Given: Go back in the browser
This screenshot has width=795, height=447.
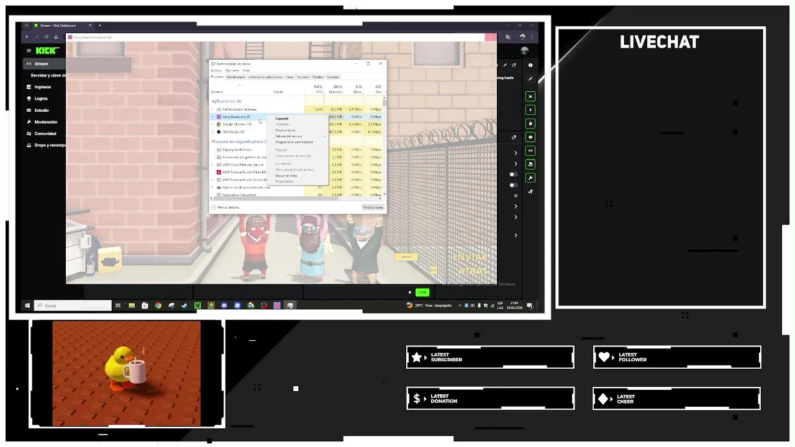Looking at the screenshot, I should click(x=27, y=37).
